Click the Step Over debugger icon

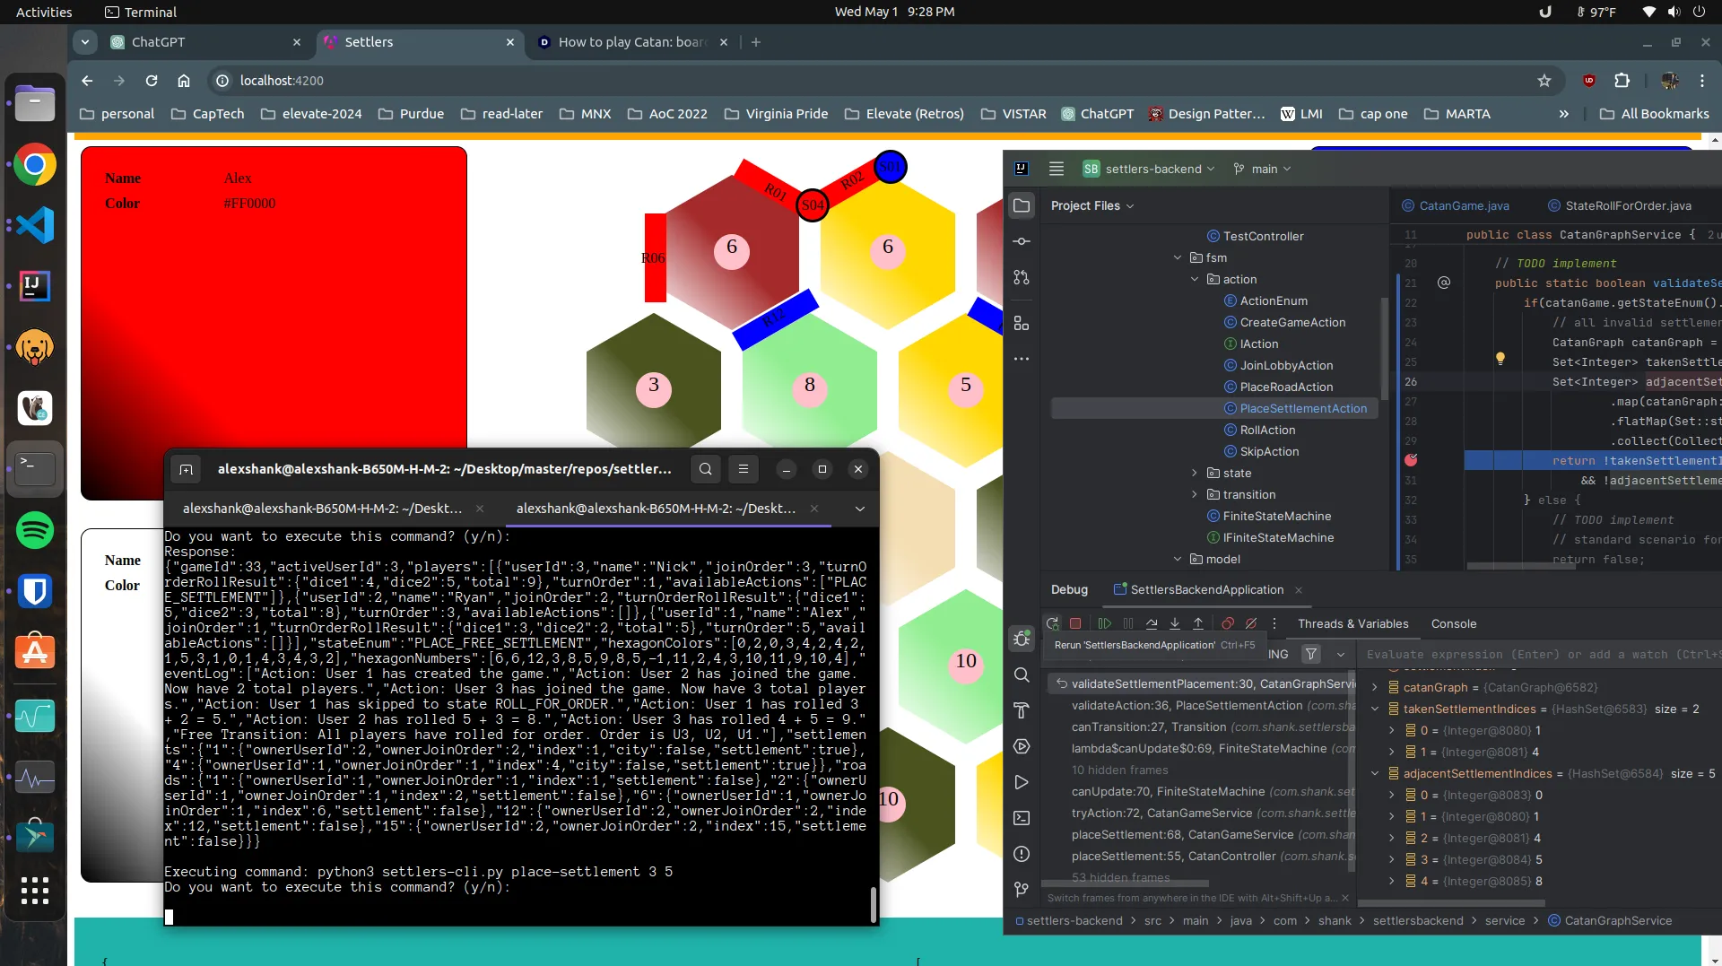coord(1152,623)
